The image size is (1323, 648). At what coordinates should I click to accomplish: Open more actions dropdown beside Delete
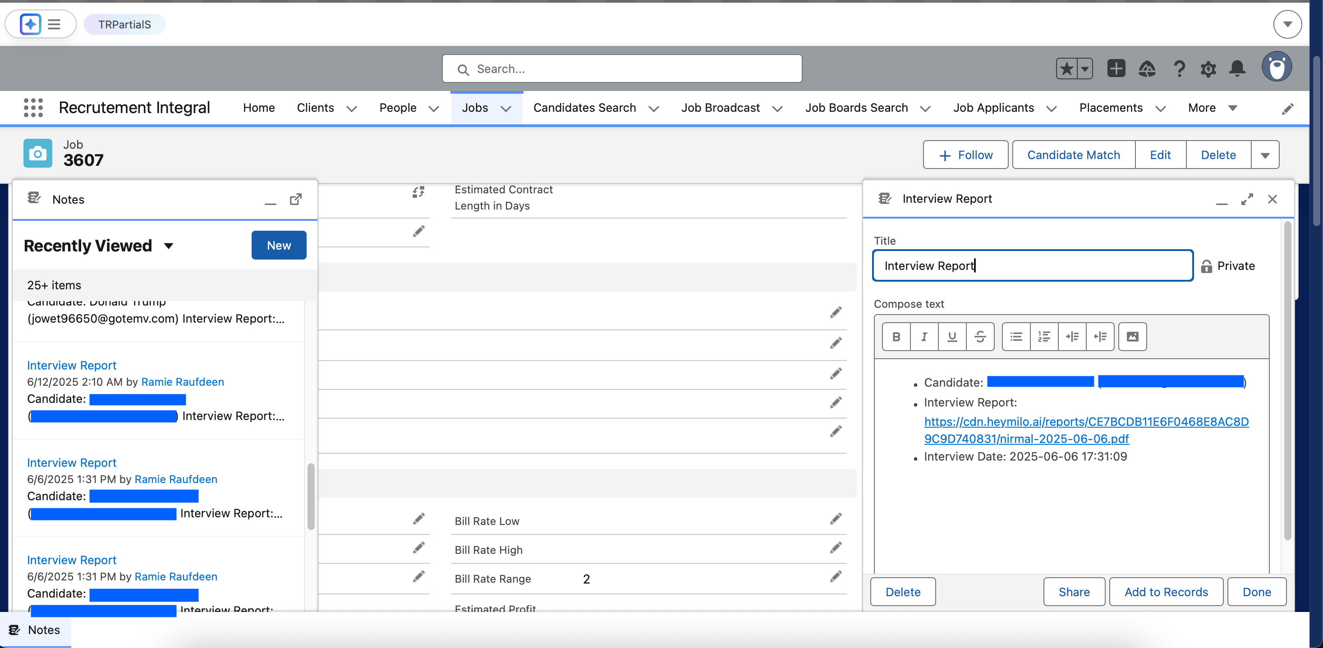(1265, 155)
